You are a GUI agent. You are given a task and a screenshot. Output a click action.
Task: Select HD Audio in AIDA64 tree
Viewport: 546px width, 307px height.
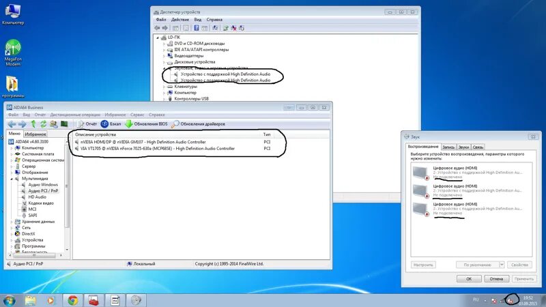click(x=38, y=197)
